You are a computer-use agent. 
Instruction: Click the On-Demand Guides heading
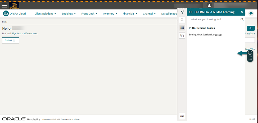pyautogui.click(x=203, y=28)
